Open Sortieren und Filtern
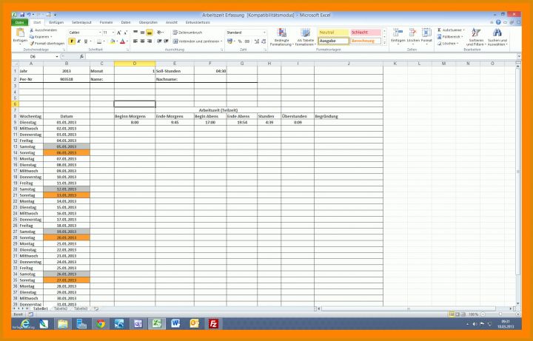The height and width of the screenshot is (341, 533). (x=475, y=37)
